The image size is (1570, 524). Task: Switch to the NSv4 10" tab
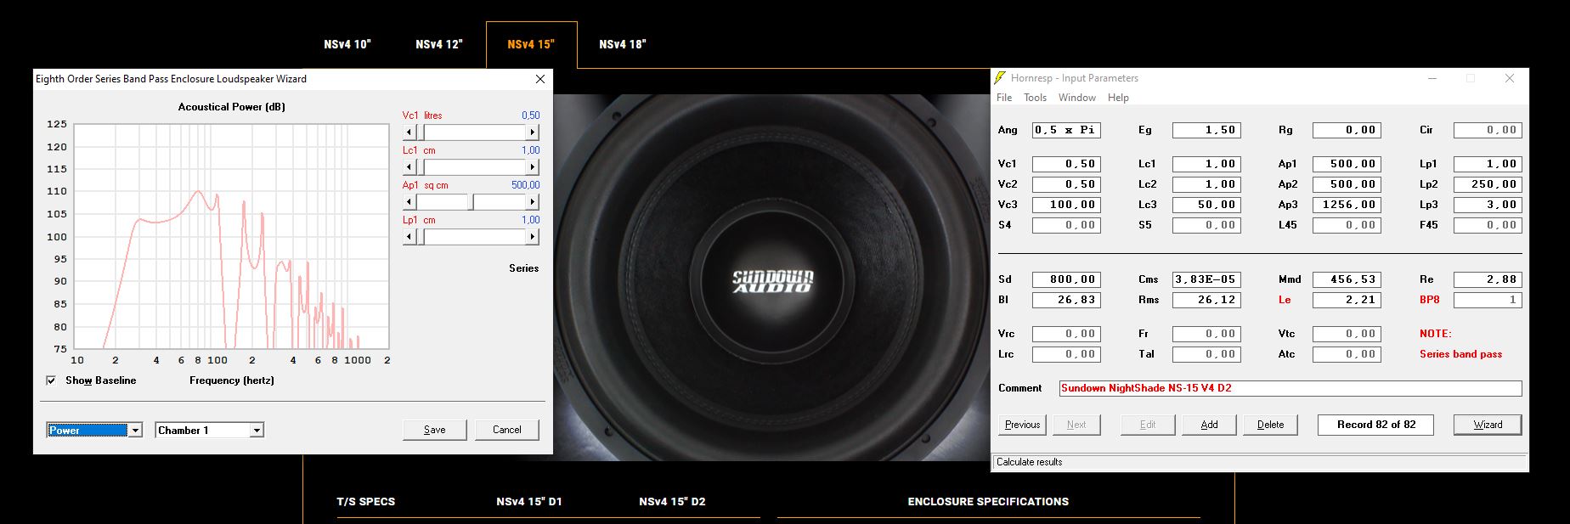coord(347,44)
